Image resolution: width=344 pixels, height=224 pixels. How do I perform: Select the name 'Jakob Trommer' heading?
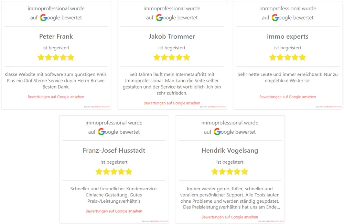click(x=172, y=36)
